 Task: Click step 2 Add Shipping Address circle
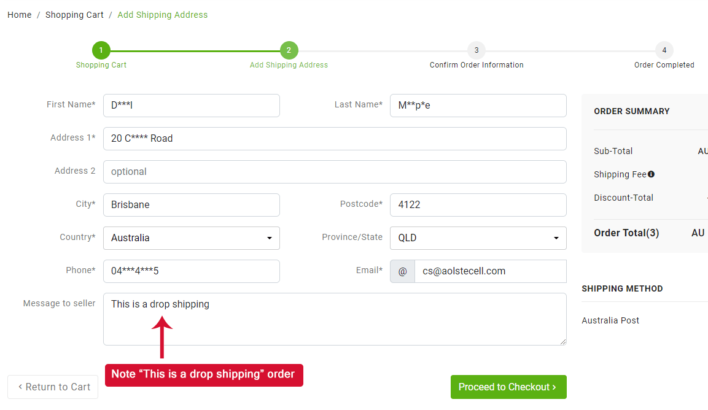click(289, 50)
